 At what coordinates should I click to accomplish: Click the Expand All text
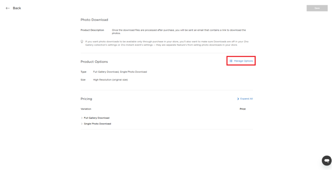click(x=246, y=99)
